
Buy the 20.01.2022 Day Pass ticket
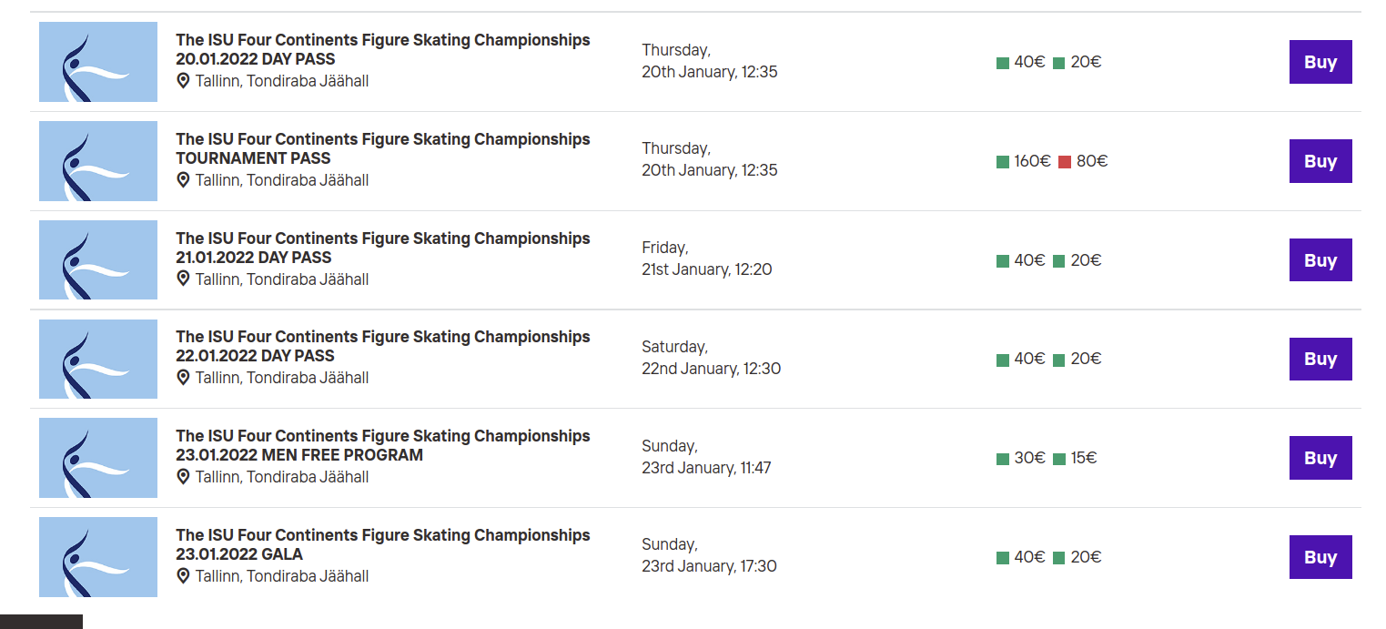tap(1320, 62)
